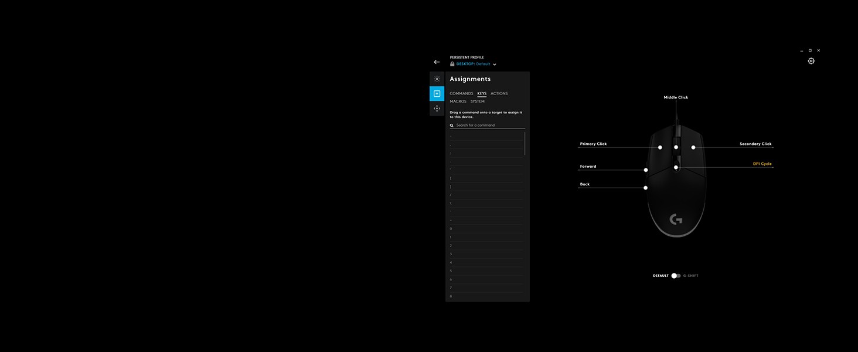Open the settings gear icon
The image size is (858, 352).
coord(811,61)
